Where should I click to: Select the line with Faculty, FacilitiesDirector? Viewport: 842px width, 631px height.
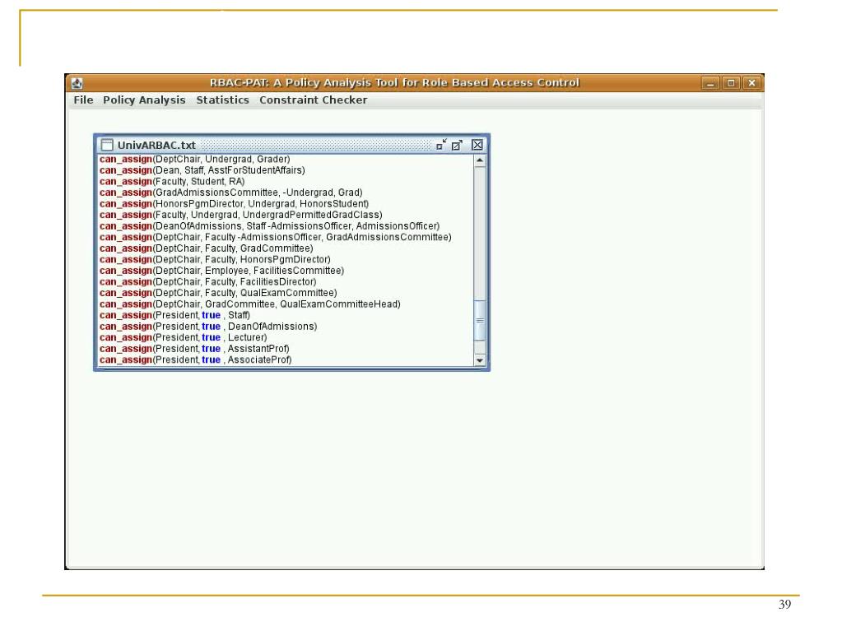[x=207, y=281]
